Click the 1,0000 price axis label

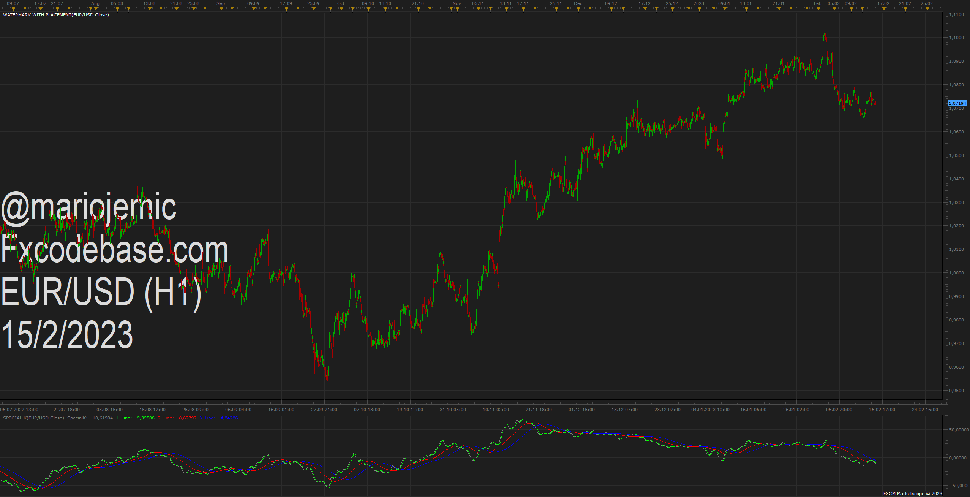click(x=956, y=273)
